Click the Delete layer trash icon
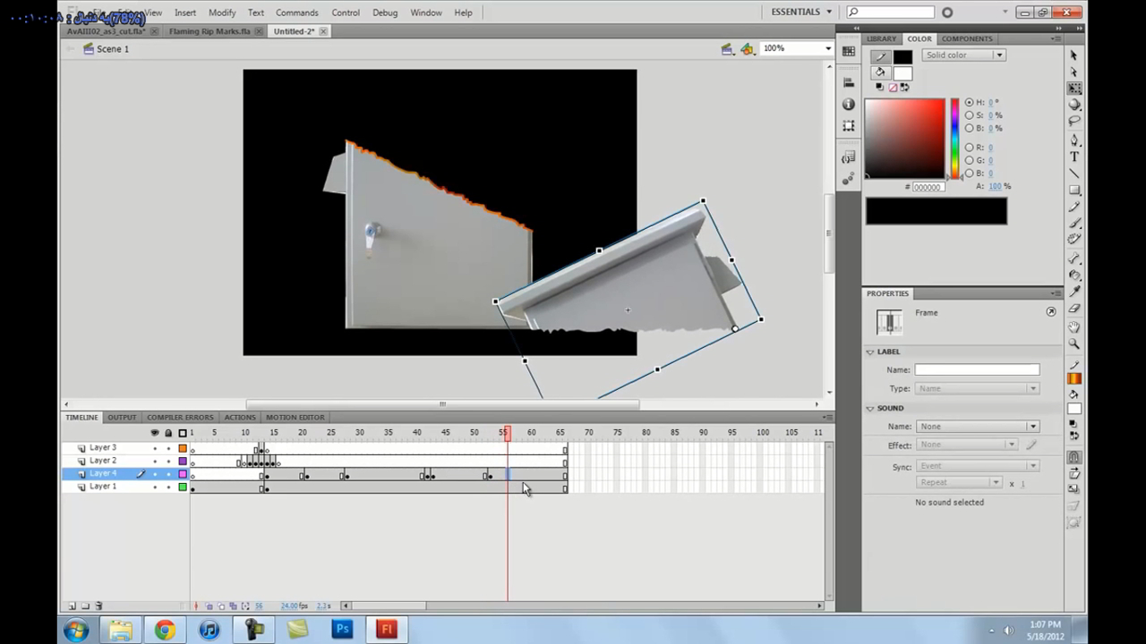 [98, 606]
